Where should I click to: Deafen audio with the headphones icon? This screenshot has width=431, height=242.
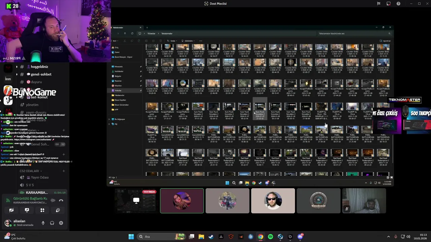pos(52,223)
